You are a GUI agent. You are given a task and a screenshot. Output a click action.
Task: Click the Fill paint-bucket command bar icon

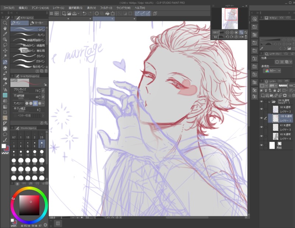[107, 13]
